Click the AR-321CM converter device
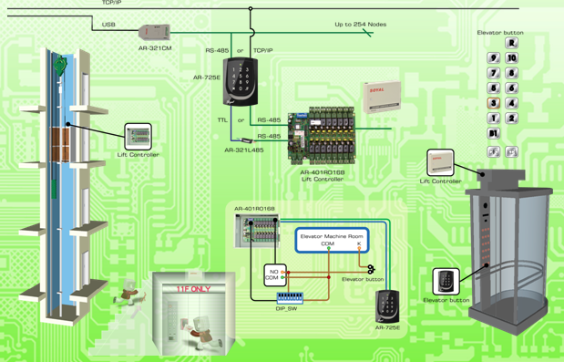 pyautogui.click(x=154, y=32)
